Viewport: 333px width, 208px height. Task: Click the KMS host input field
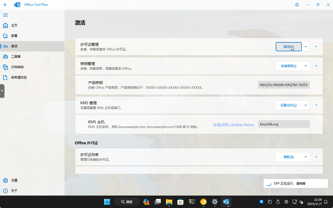coord(284,124)
